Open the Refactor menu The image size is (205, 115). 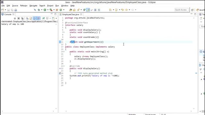24,6
